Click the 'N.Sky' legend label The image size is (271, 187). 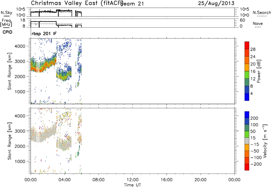[6, 12]
